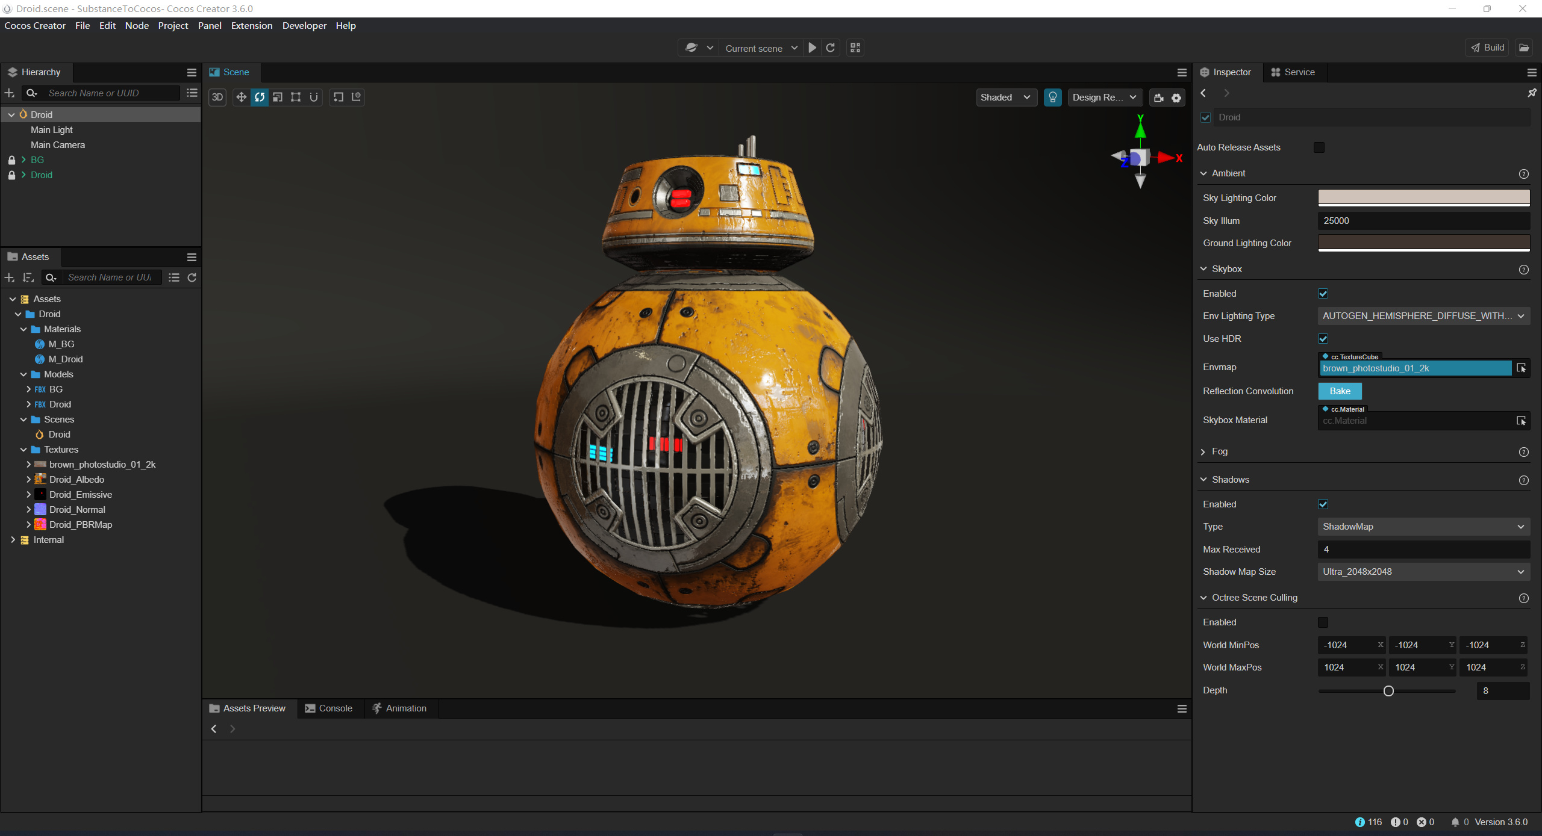Open the Shaded render mode dropdown
This screenshot has height=836, width=1542.
(1005, 97)
